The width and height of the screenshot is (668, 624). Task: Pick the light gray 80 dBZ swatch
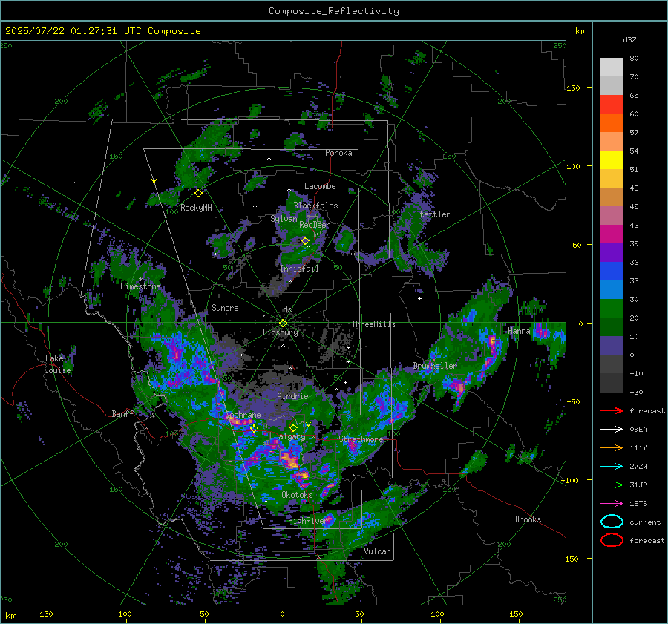612,67
